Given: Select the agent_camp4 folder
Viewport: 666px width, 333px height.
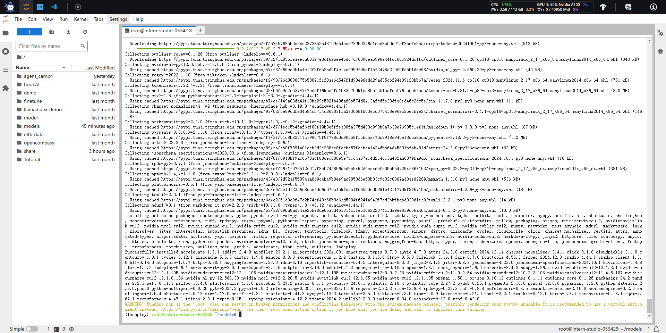Looking at the screenshot, I should (66, 76).
